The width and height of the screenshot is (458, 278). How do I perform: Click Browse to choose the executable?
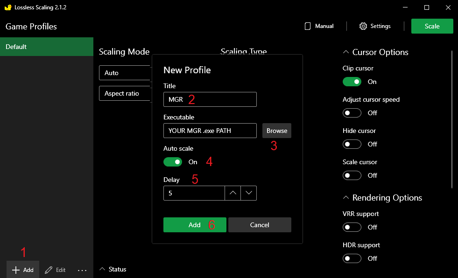277,131
